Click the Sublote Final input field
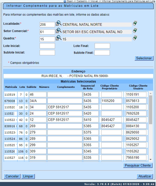Viewport: 156px width, 186px height. click(102, 53)
